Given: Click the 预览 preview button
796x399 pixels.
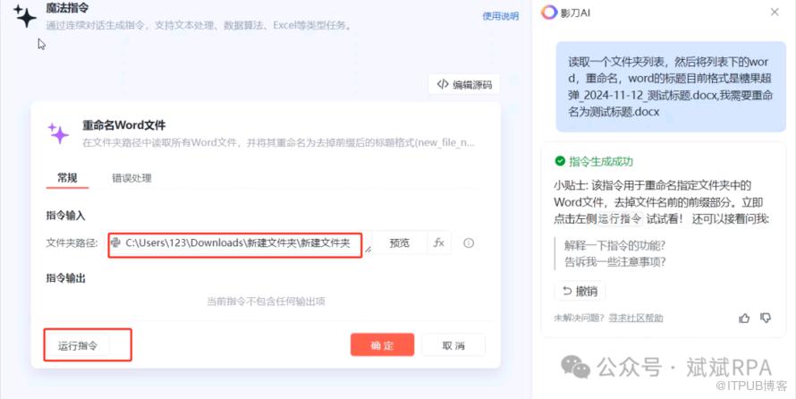Looking at the screenshot, I should pyautogui.click(x=399, y=243).
